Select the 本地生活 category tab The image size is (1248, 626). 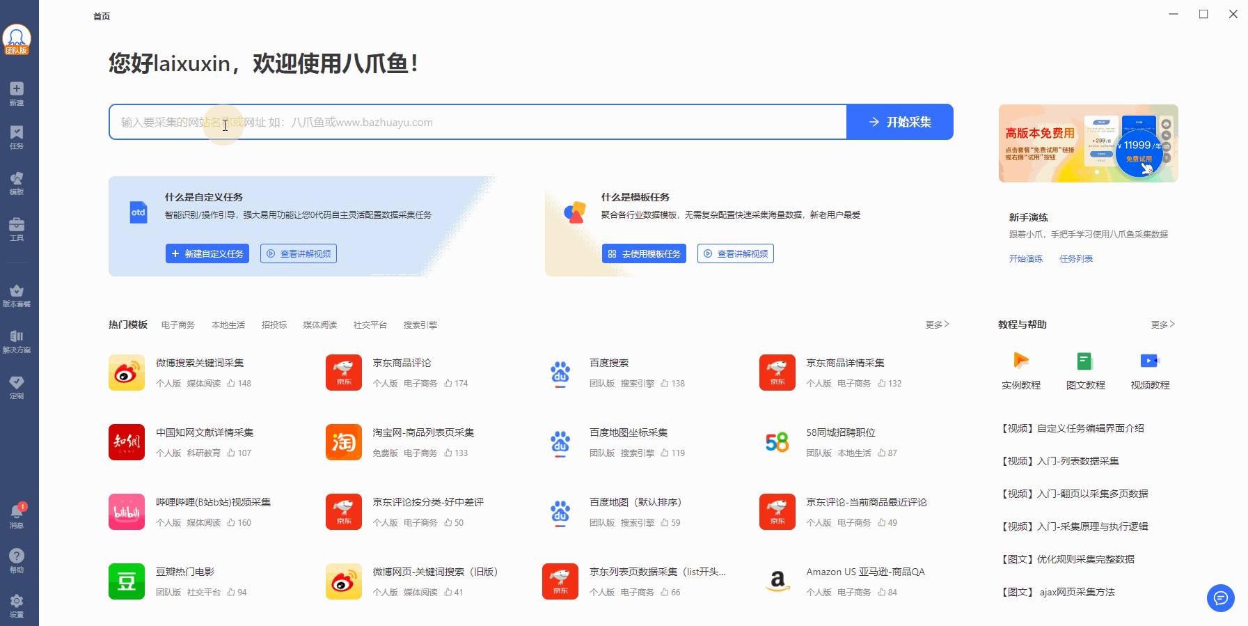228,325
